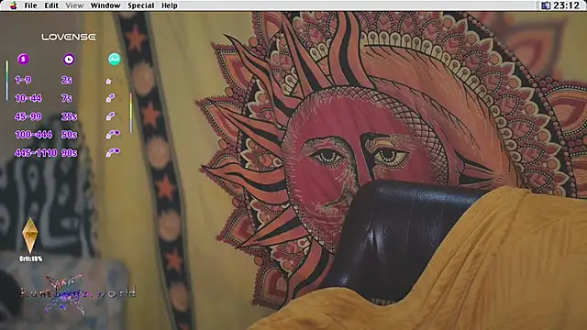Open the Help menu
Image resolution: width=587 pixels, height=330 pixels.
(x=170, y=5)
